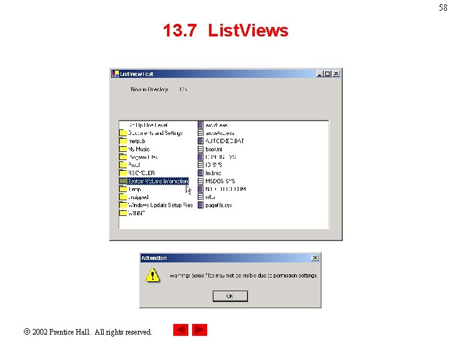
Task: Click the yellow warning icon in Attention dialog
Action: [153, 276]
